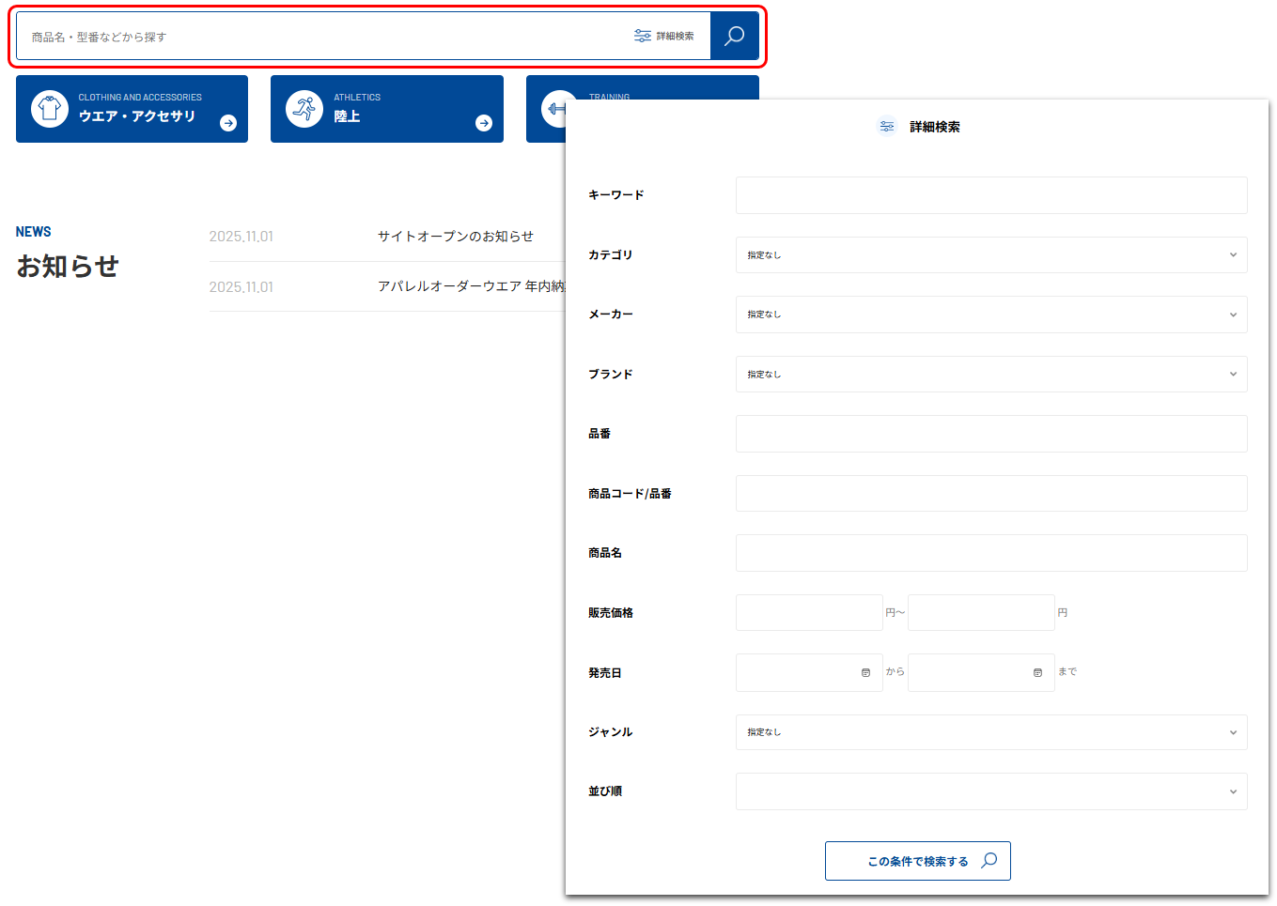Open the サイトオープンのお知らせ news link
The height and width of the screenshot is (906, 1277).
[455, 237]
